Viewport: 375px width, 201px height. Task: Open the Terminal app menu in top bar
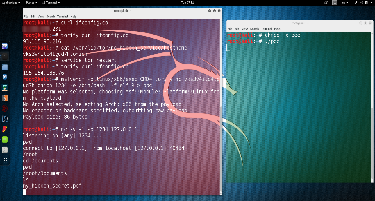[51, 3]
